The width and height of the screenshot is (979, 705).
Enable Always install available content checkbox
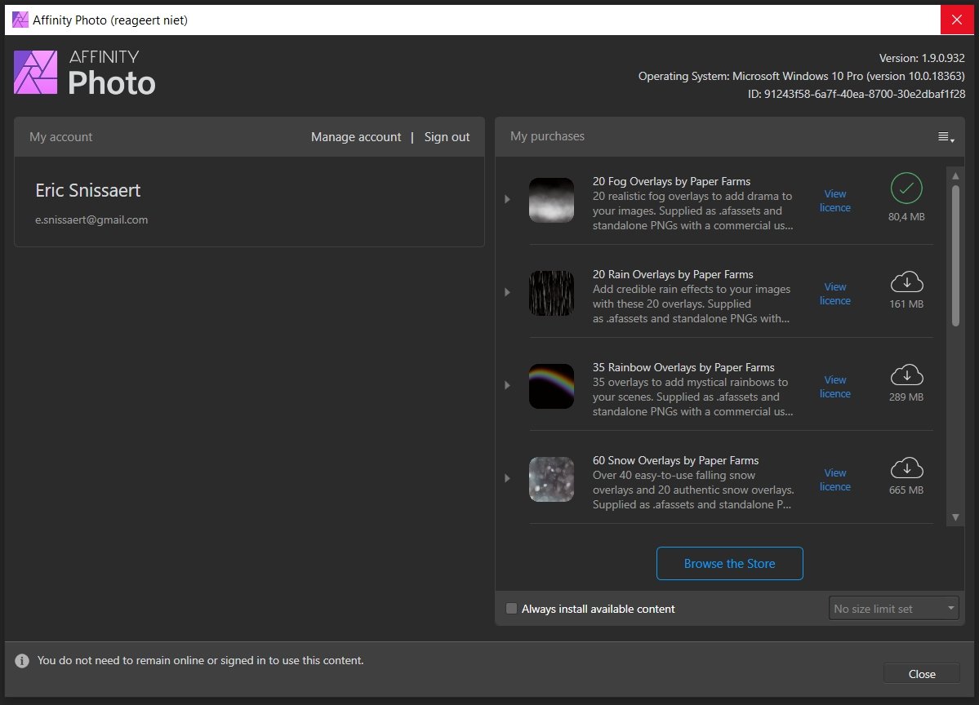tap(511, 608)
